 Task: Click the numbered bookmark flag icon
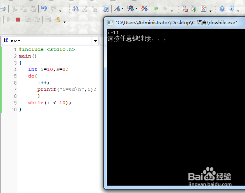(131, 9)
